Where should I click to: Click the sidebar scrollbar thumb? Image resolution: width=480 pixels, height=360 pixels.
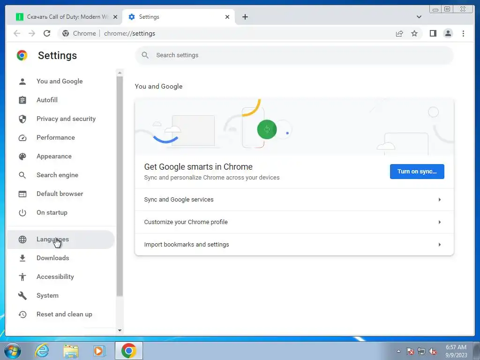coord(120,186)
